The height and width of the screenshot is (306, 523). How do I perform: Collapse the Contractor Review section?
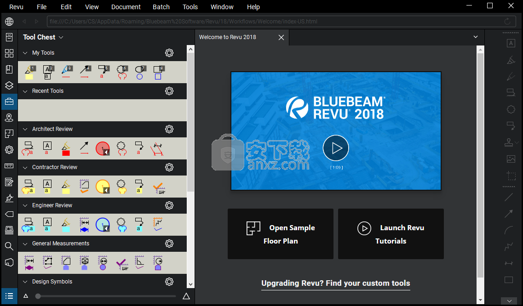pos(25,167)
